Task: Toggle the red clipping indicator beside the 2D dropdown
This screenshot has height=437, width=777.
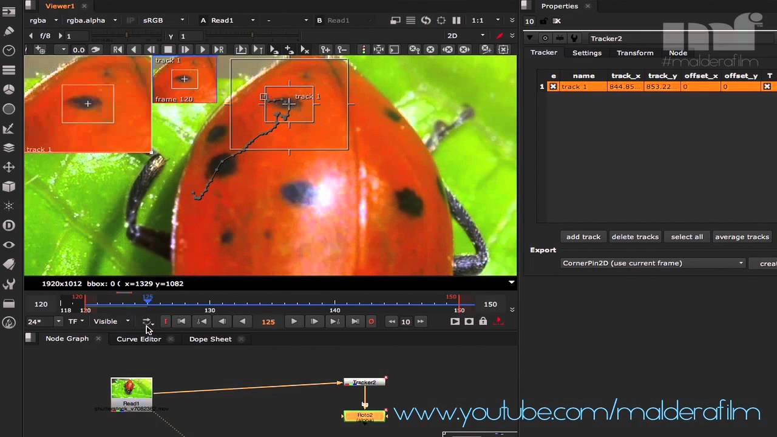Action: click(x=500, y=36)
